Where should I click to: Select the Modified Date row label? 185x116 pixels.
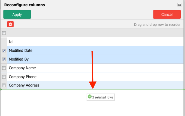pos(20,51)
